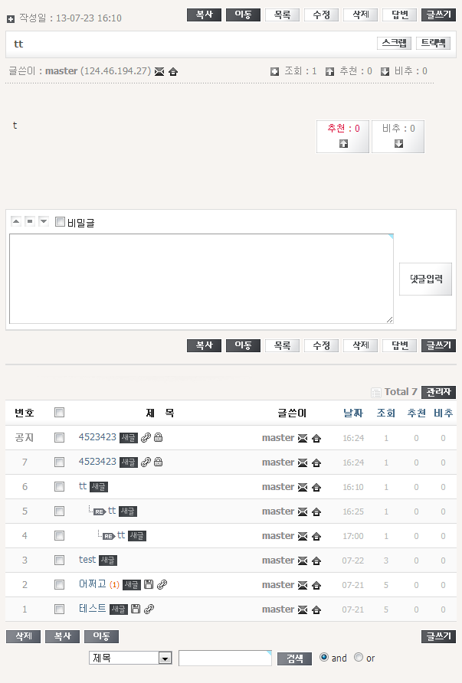This screenshot has width=462, height=683.
Task: Check the checkbox in row 3
Action: 59,560
